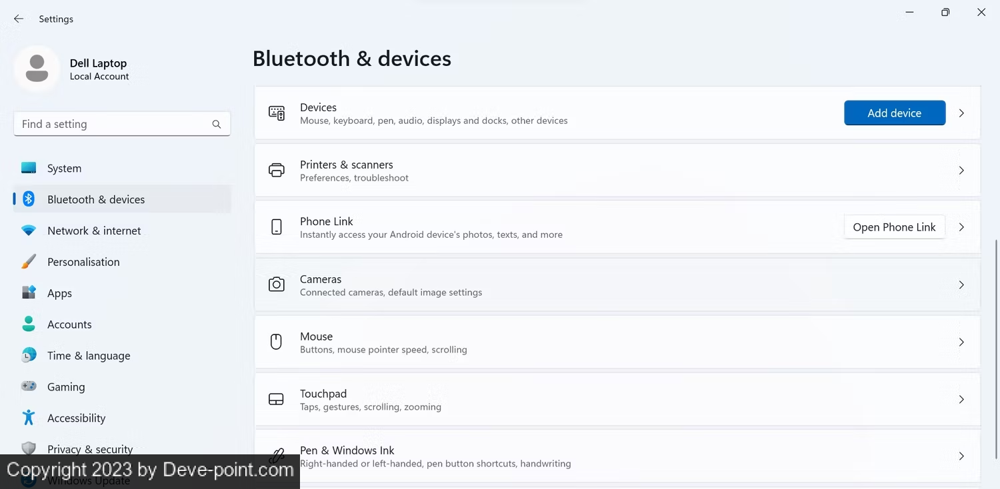Click the Personalisation paintbrush icon

(29, 262)
